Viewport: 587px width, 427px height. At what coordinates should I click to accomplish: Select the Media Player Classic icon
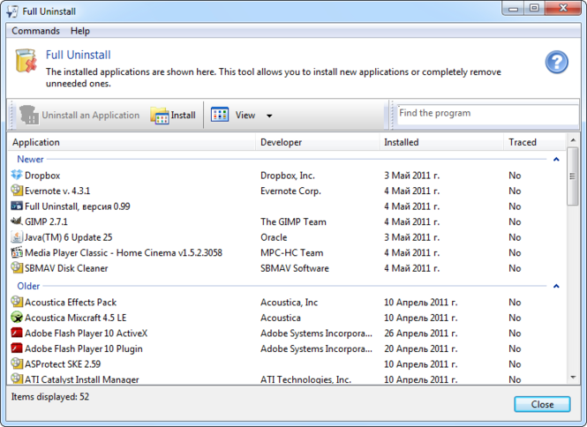pos(17,252)
